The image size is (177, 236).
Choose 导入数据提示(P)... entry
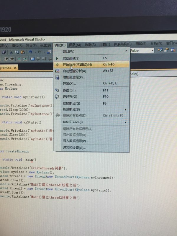[91, 141]
